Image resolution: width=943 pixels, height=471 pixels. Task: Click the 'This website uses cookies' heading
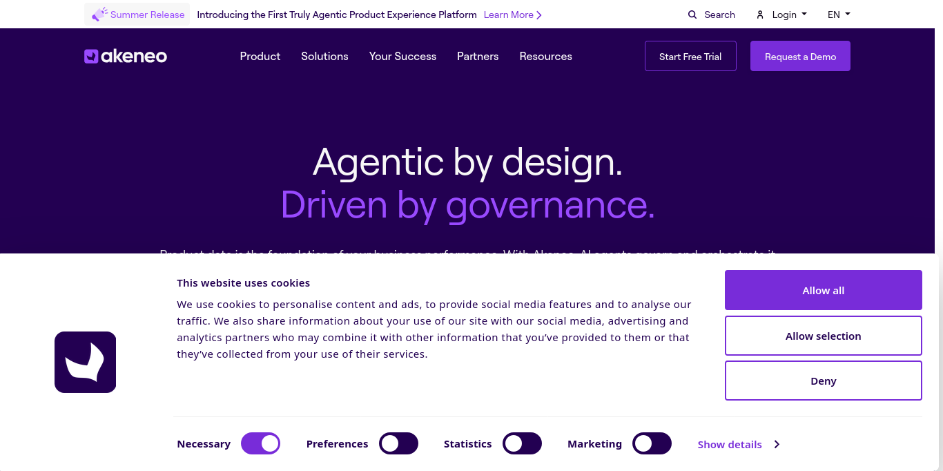243,283
